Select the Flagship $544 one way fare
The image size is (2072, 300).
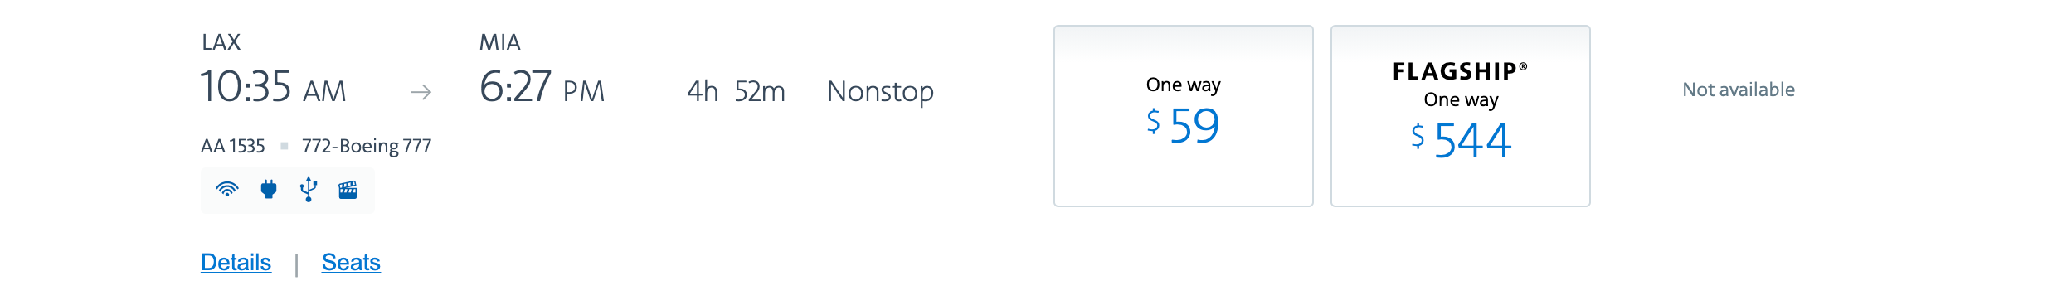tap(1461, 116)
